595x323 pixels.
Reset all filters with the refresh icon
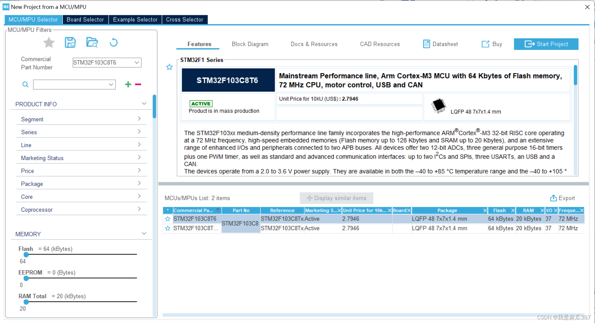pyautogui.click(x=114, y=43)
